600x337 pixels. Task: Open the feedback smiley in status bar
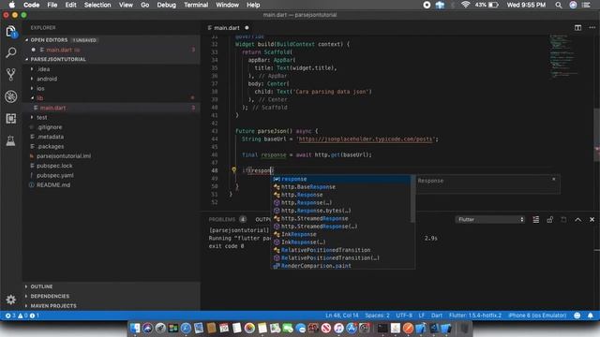pos(577,315)
